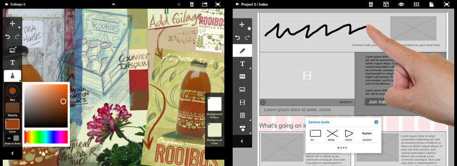Select the VIDEO gesture in Gesture Guide
457x166 pixels.
(349, 136)
